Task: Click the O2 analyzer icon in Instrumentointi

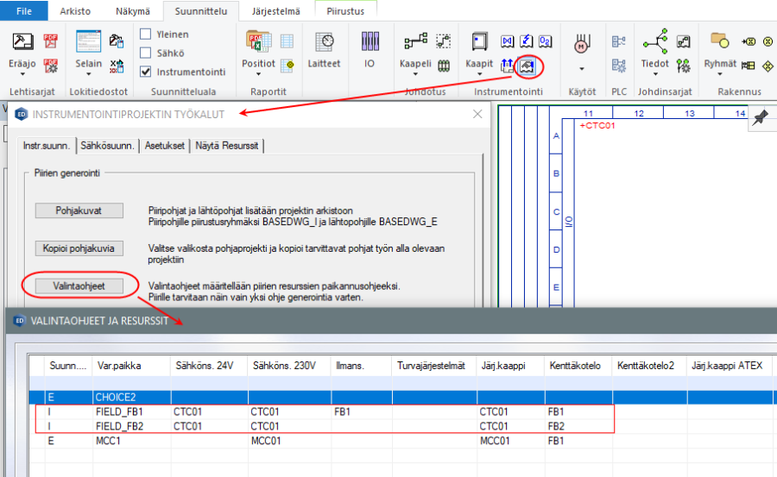Action: [546, 41]
